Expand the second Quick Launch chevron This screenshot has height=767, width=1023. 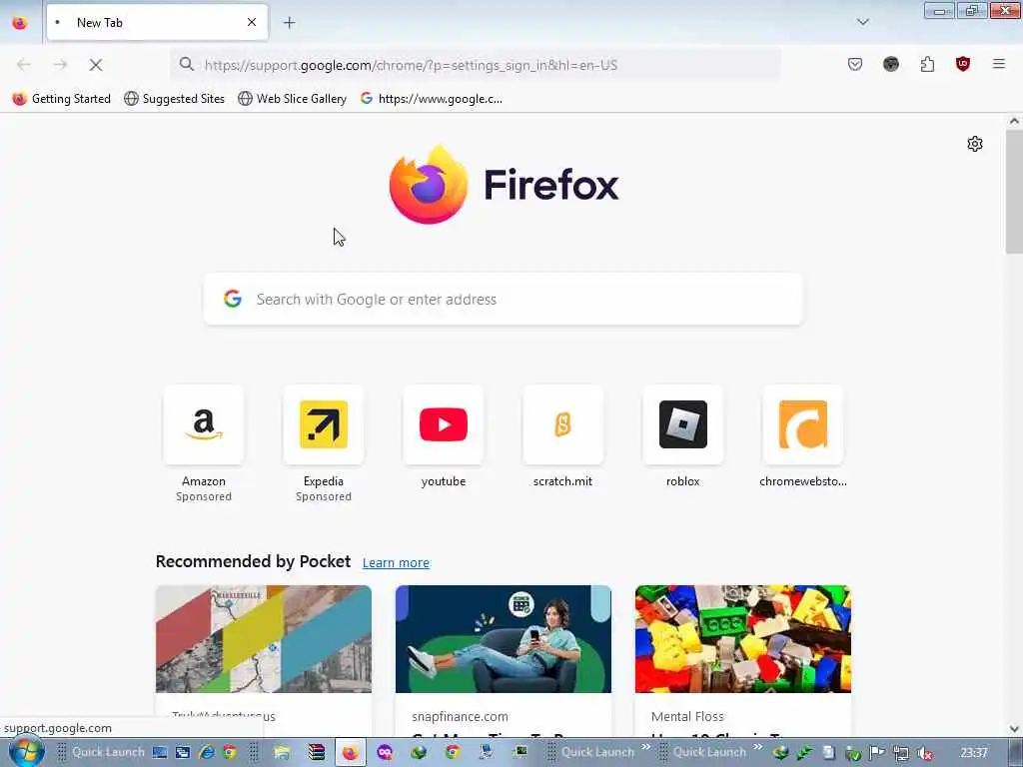pos(757,747)
